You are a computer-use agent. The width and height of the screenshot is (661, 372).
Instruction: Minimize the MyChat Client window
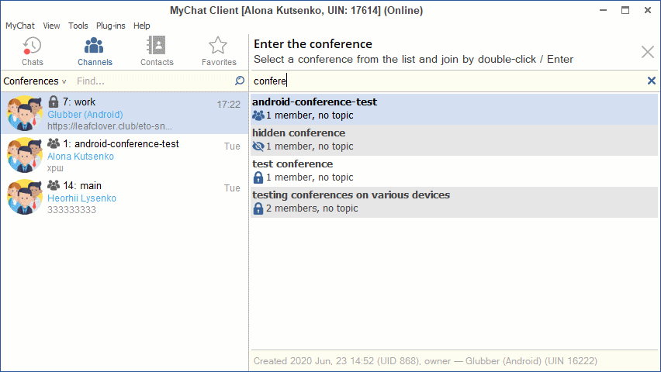coord(604,10)
